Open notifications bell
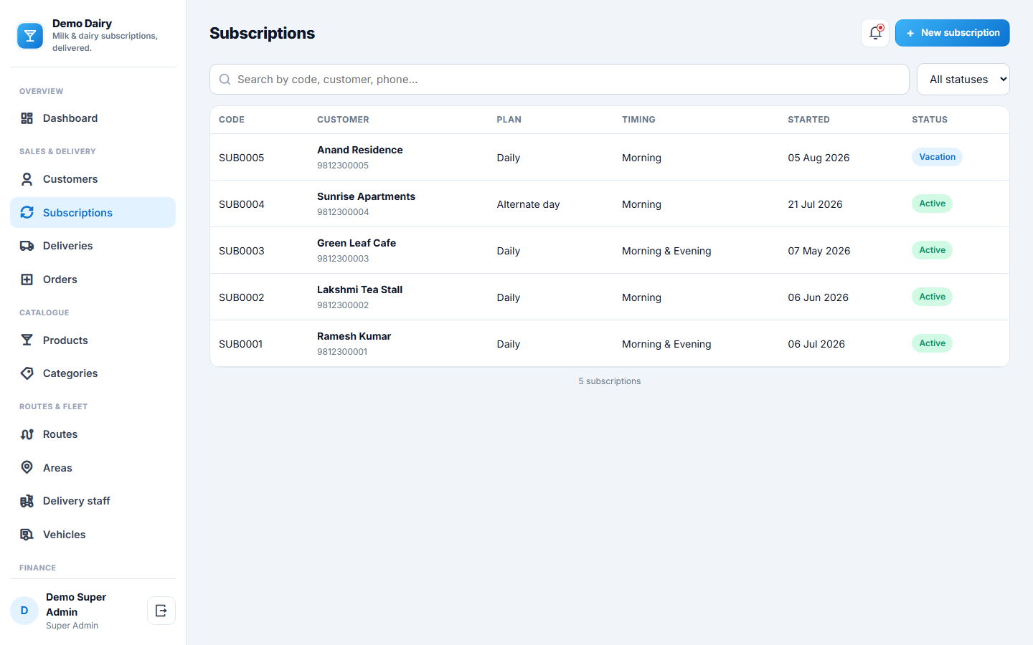The height and width of the screenshot is (645, 1033). coord(875,33)
